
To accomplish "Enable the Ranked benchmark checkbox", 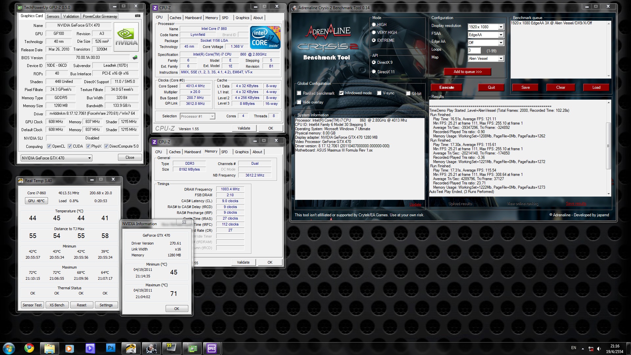I will [299, 93].
